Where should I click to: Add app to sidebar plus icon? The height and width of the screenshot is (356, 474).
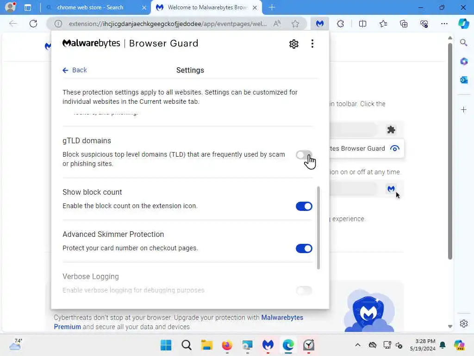(x=464, y=109)
